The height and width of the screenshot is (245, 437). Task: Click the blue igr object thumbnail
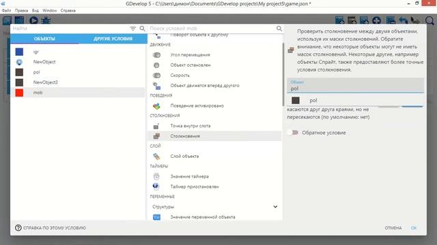pos(19,52)
